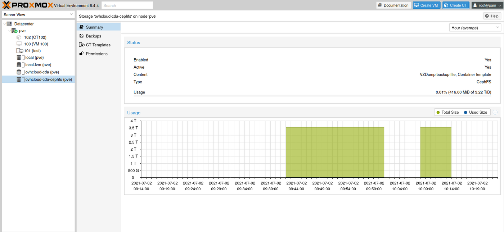Click the container icon for 102 (CT102)
504x232 pixels.
(x=19, y=37)
